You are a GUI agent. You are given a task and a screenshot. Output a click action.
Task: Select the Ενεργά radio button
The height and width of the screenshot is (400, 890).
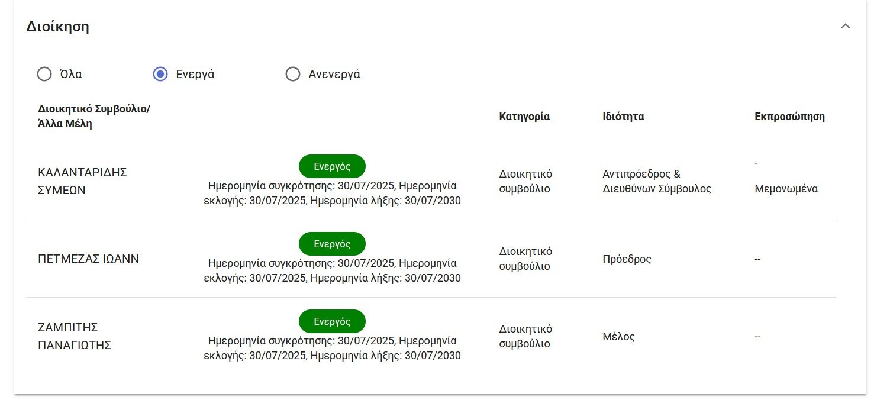pos(160,74)
